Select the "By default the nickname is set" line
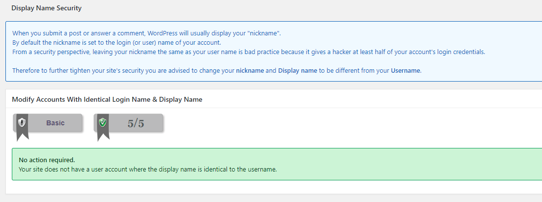 (x=117, y=43)
